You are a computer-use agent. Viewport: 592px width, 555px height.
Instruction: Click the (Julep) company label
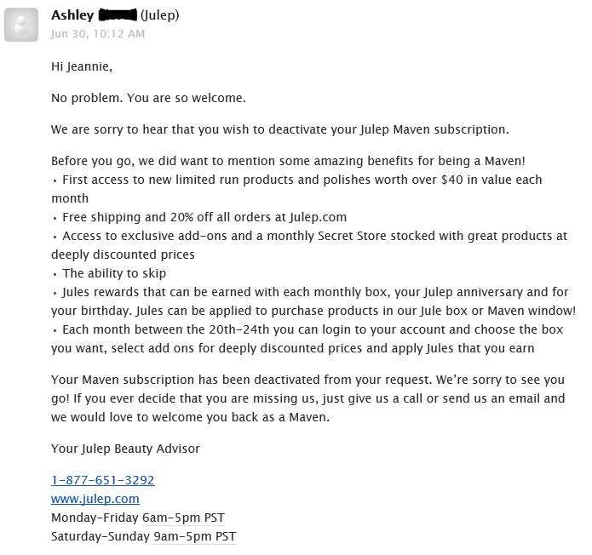pos(159,15)
